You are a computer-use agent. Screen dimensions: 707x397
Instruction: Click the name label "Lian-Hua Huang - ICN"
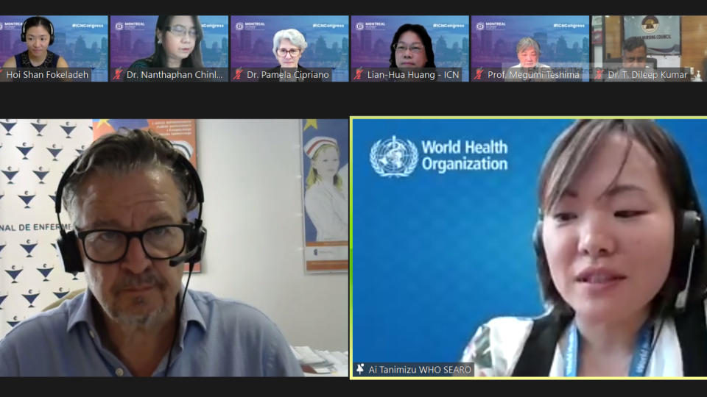(x=413, y=75)
